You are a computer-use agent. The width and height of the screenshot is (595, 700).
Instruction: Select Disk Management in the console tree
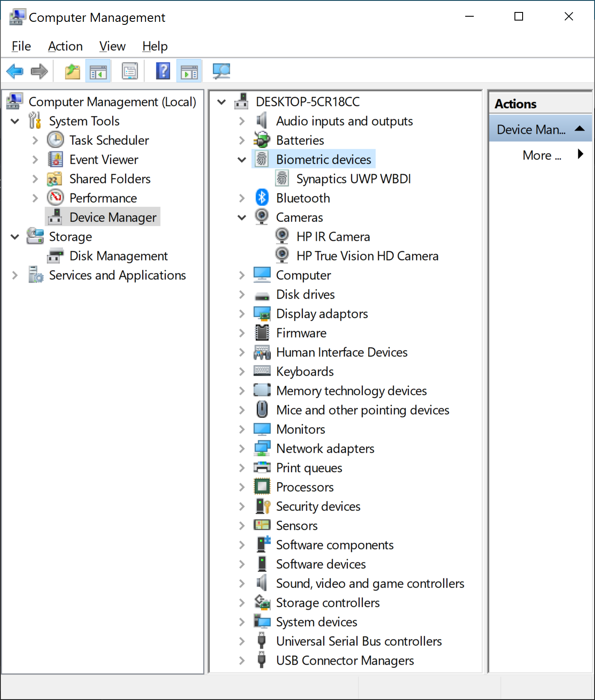[x=118, y=256]
